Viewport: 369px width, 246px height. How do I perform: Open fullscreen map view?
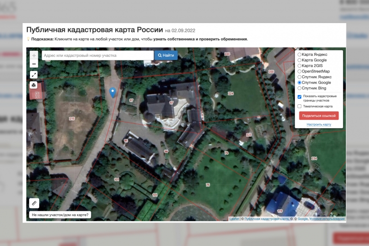(34, 75)
